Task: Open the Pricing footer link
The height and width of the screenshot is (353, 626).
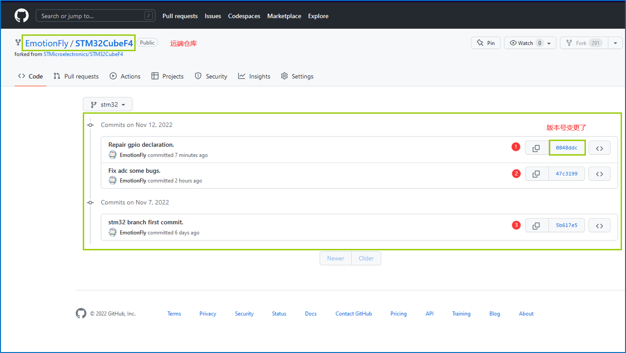Action: point(399,314)
